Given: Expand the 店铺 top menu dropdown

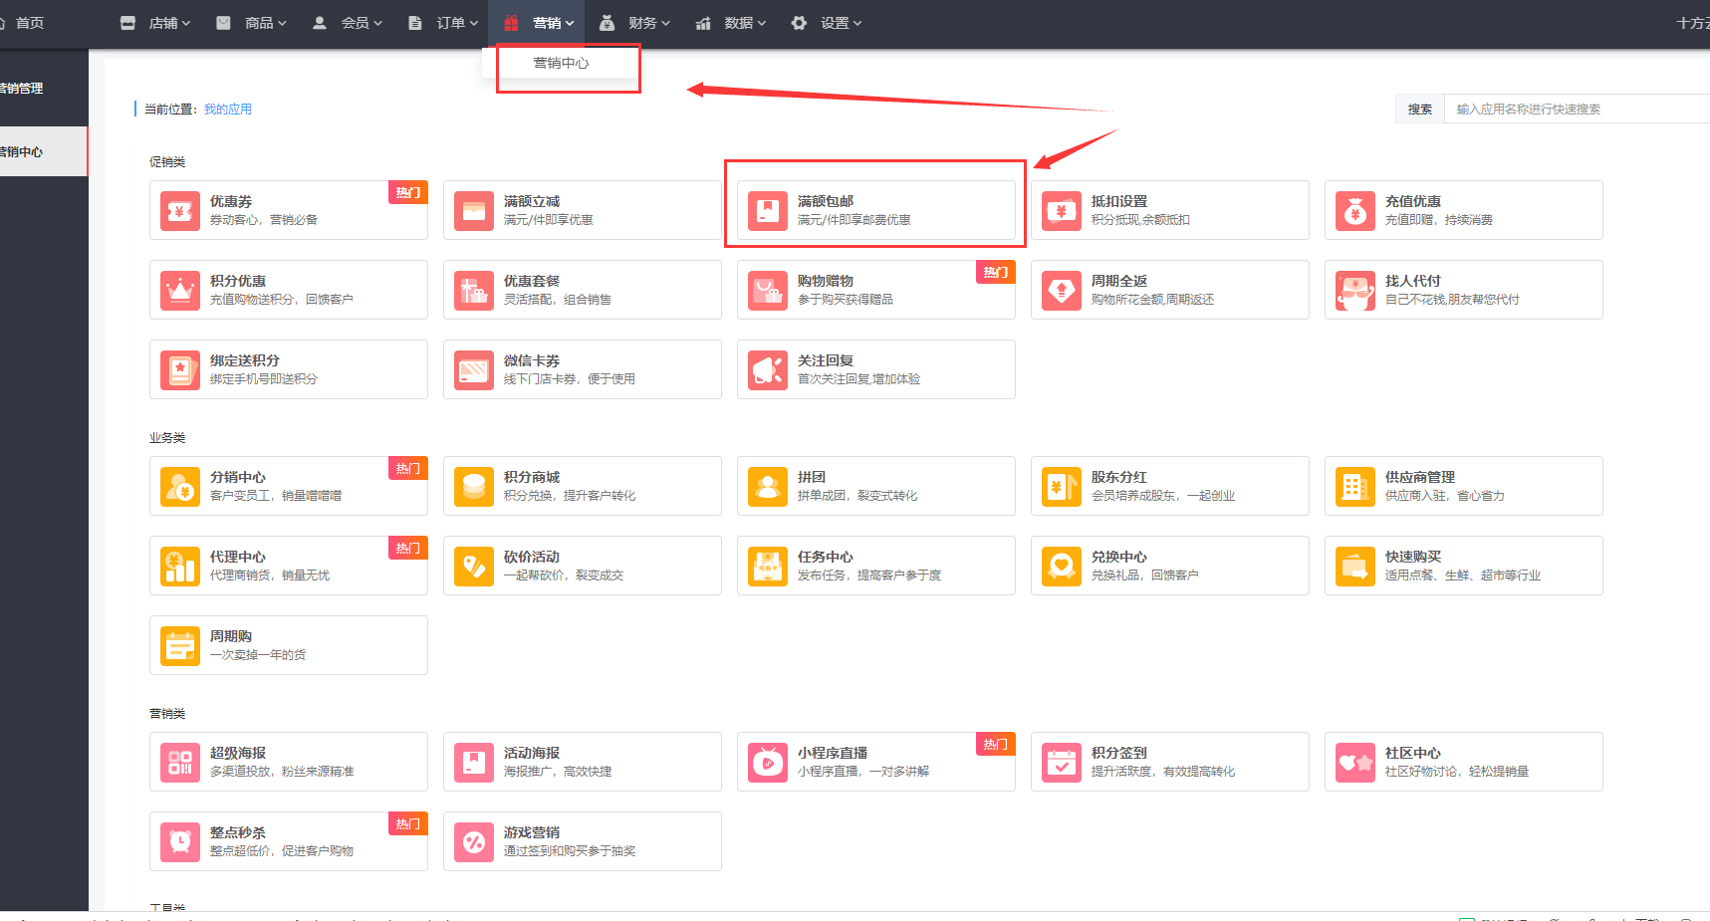Looking at the screenshot, I should [155, 23].
